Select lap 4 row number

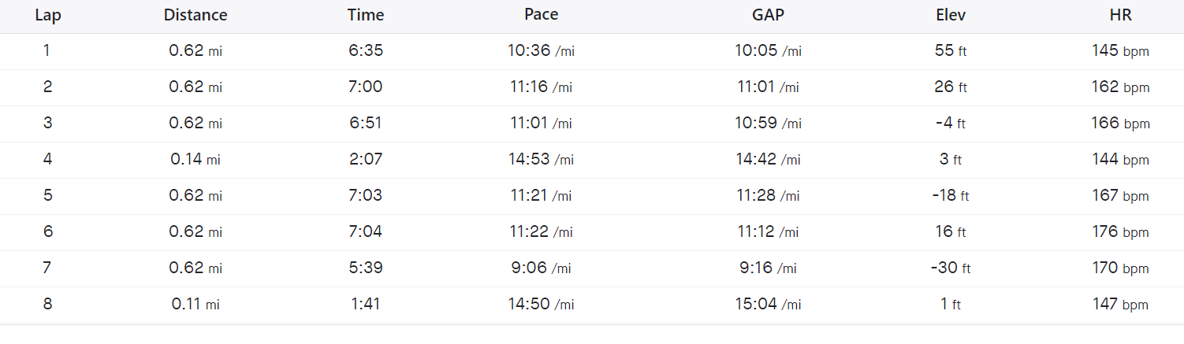[47, 160]
